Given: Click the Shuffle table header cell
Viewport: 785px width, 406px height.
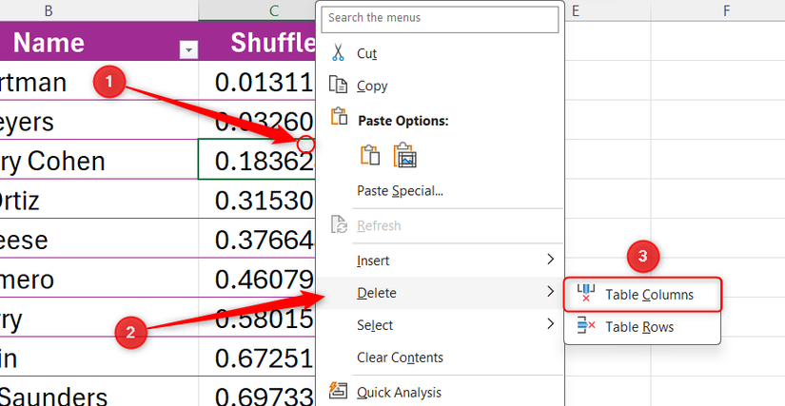Looking at the screenshot, I should (x=257, y=41).
